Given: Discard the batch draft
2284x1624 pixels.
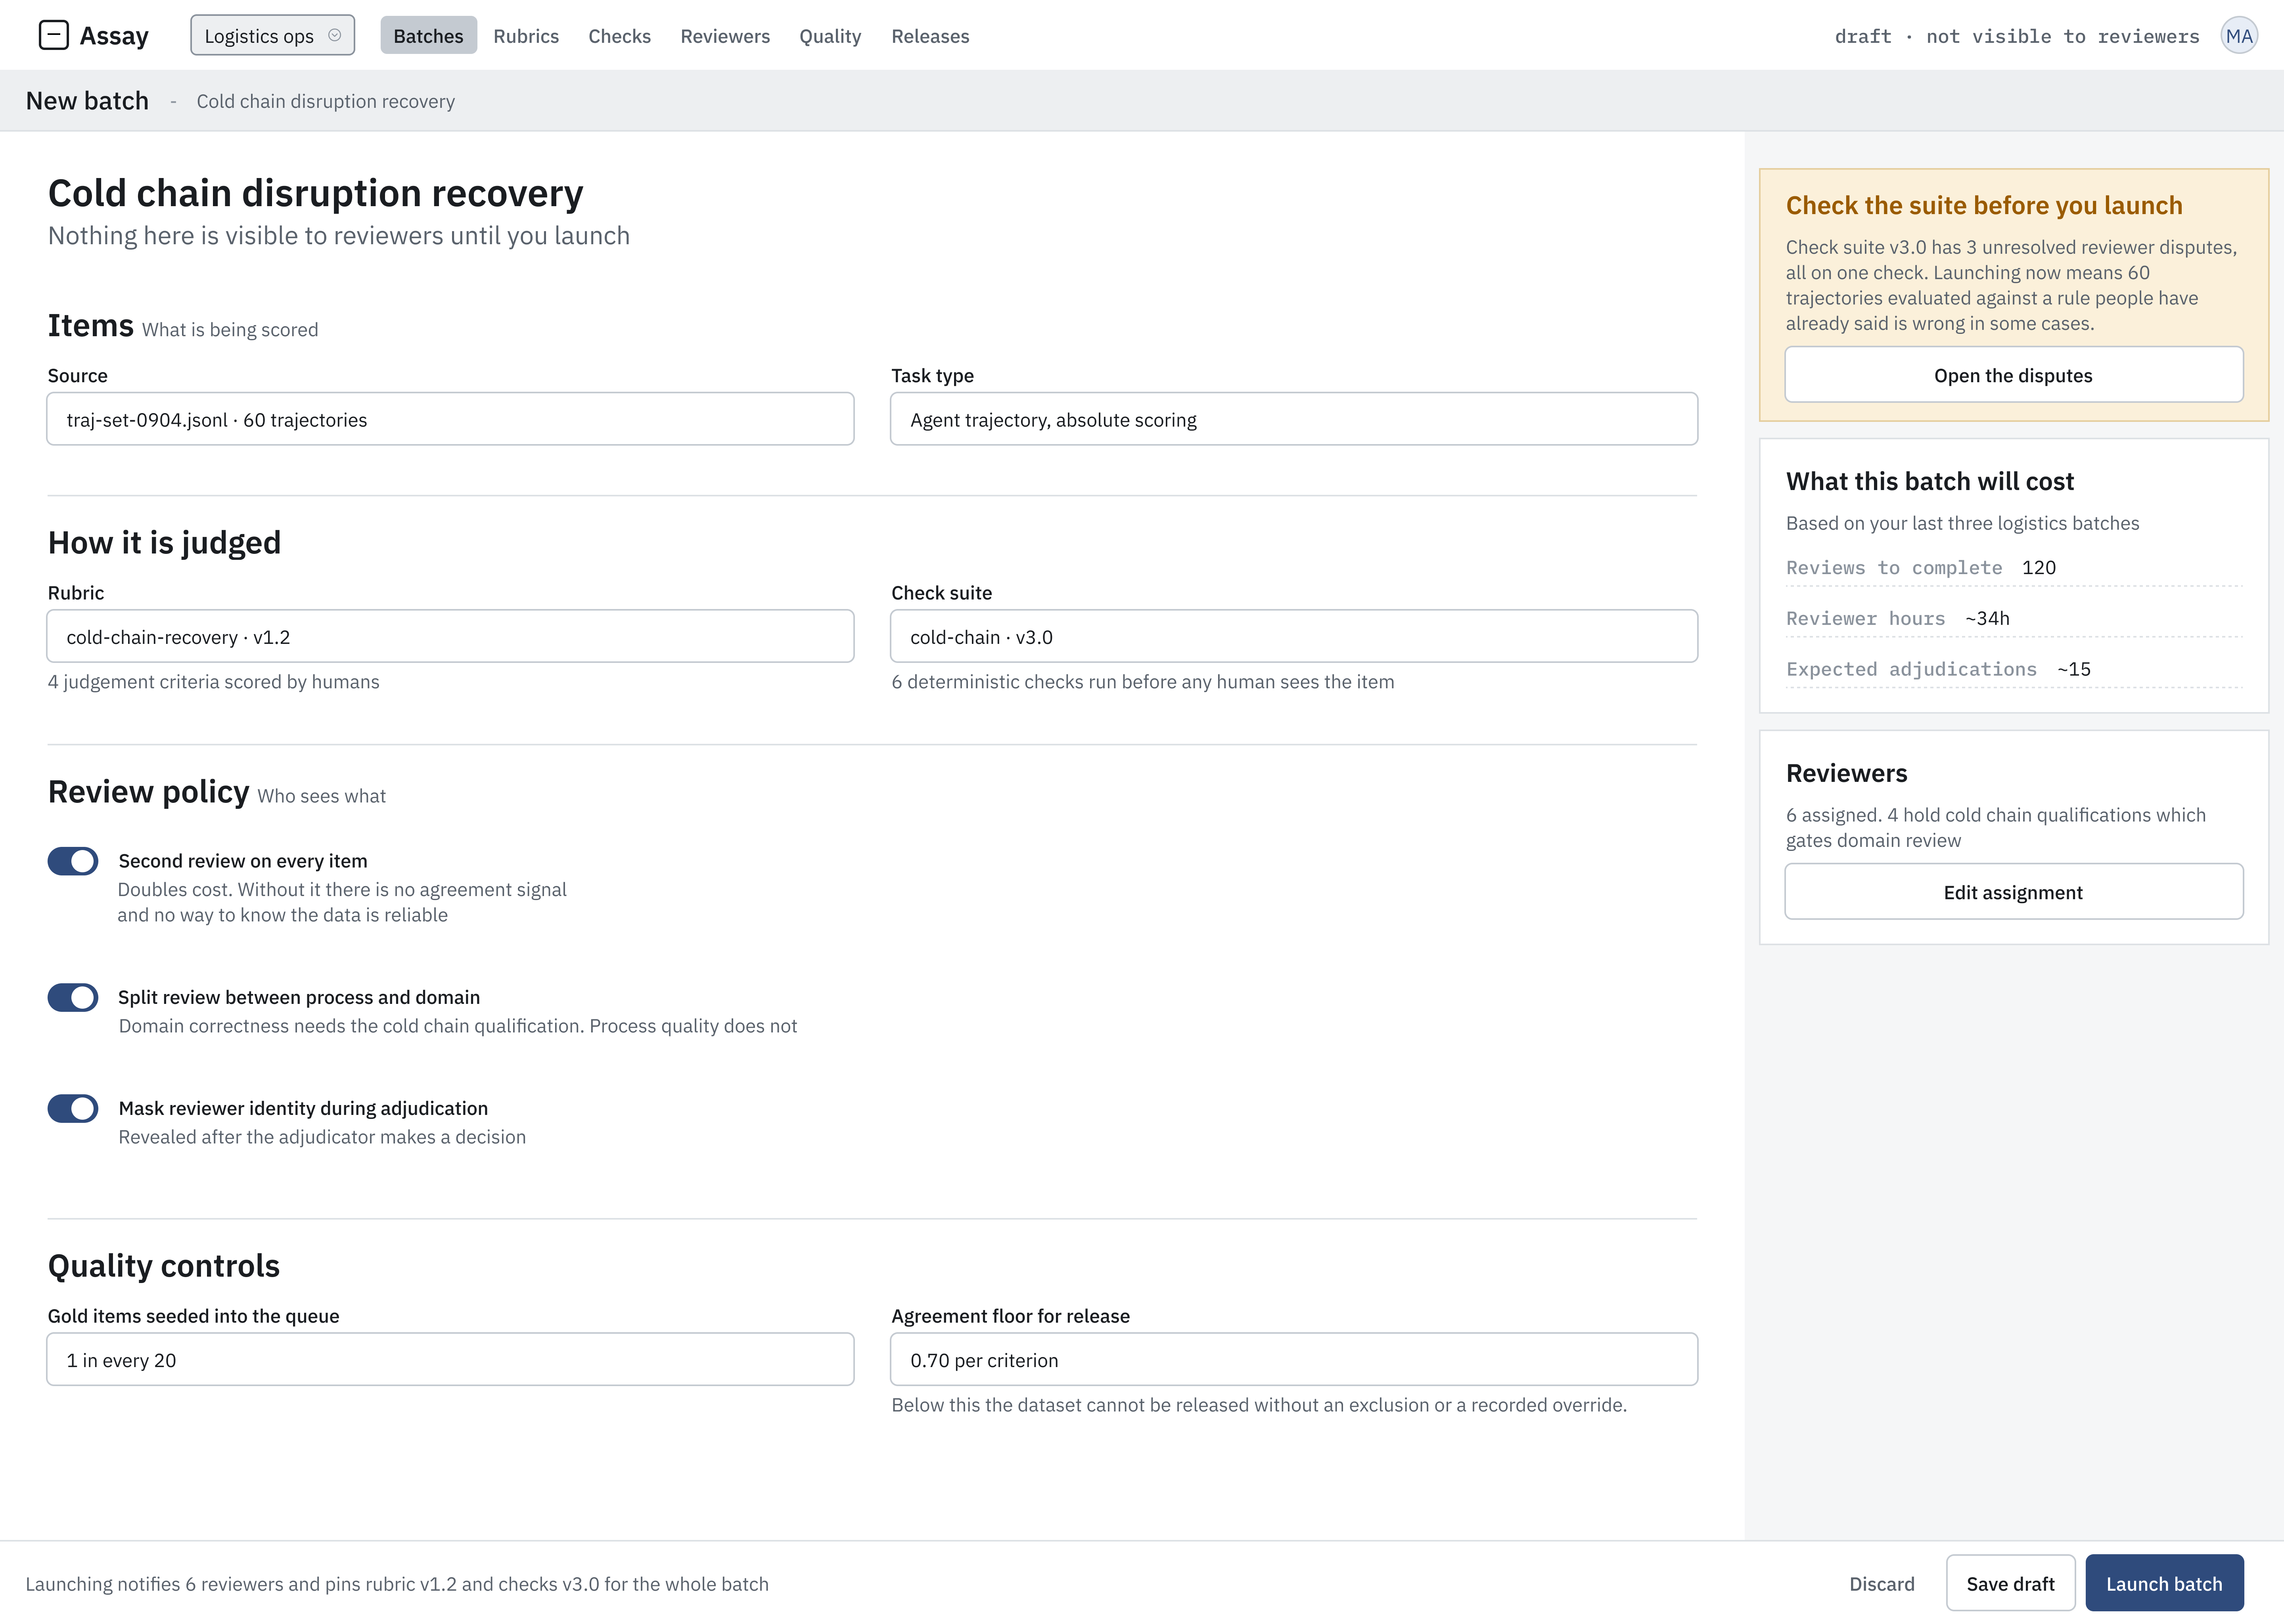Looking at the screenshot, I should pyautogui.click(x=1882, y=1584).
